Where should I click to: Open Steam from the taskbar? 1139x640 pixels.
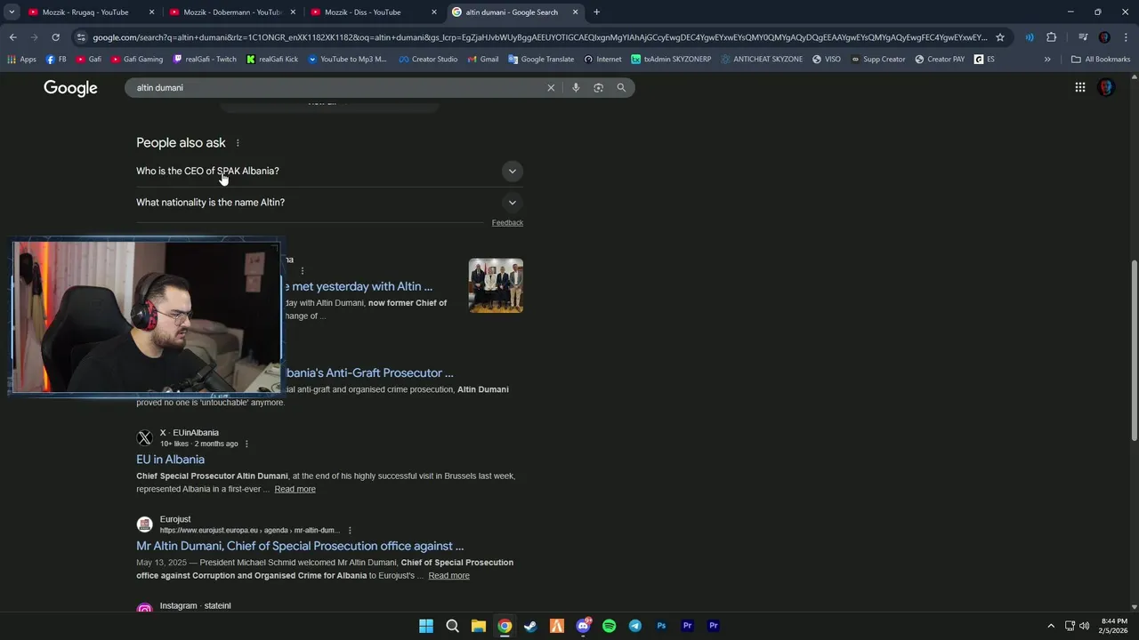click(530, 626)
